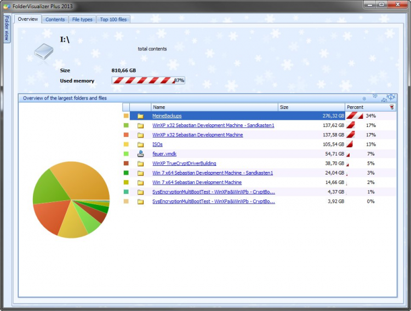Screen dimensions: 411x311
Task: Click folder icon in the 14,66 GB row
Action: [x=140, y=183]
